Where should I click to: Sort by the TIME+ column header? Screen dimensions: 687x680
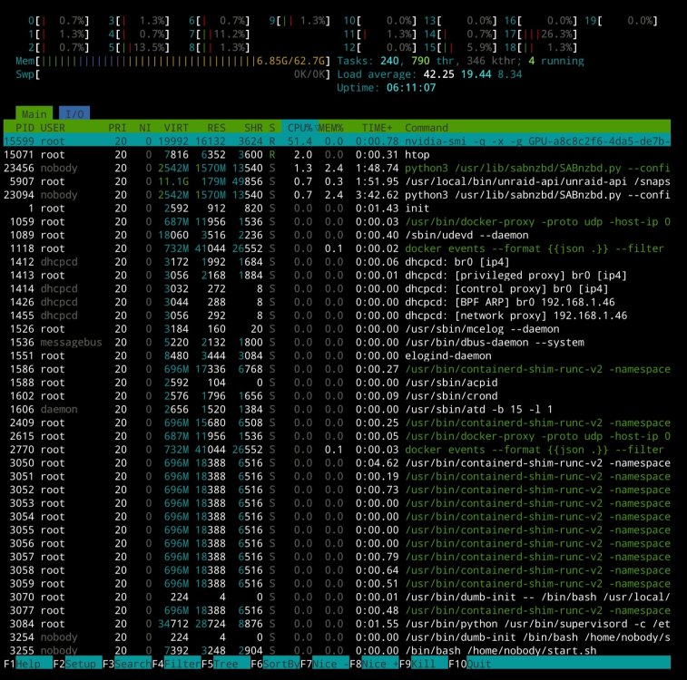click(378, 128)
